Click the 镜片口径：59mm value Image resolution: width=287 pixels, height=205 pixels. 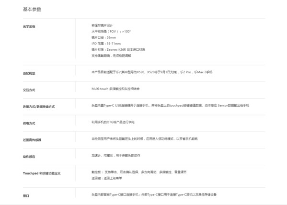pos(104,37)
